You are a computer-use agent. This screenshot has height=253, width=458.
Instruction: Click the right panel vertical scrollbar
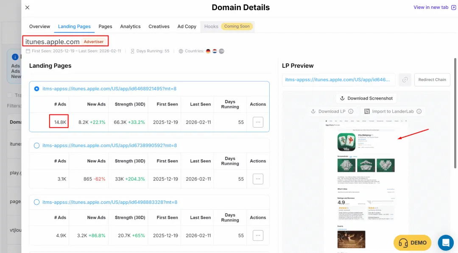click(x=455, y=113)
